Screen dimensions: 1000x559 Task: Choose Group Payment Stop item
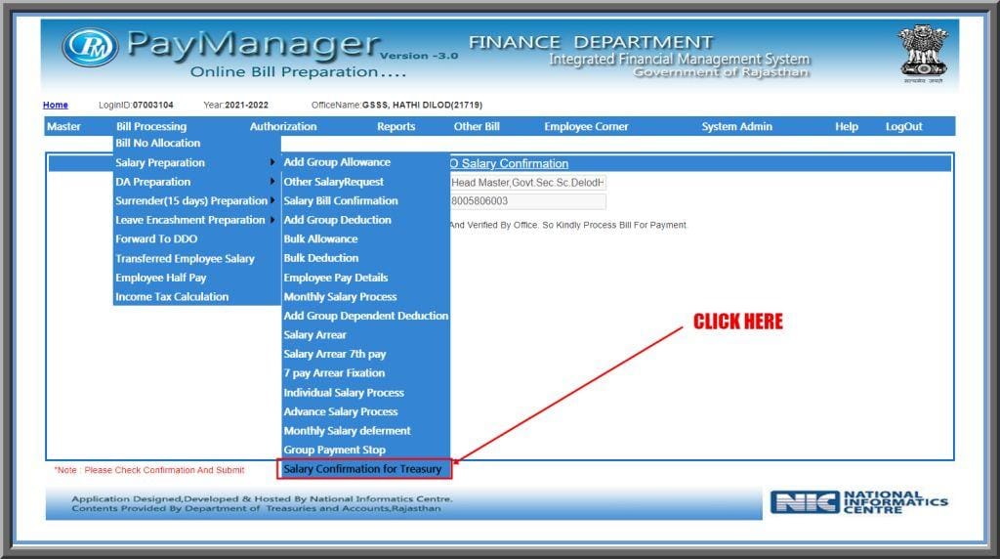point(334,450)
